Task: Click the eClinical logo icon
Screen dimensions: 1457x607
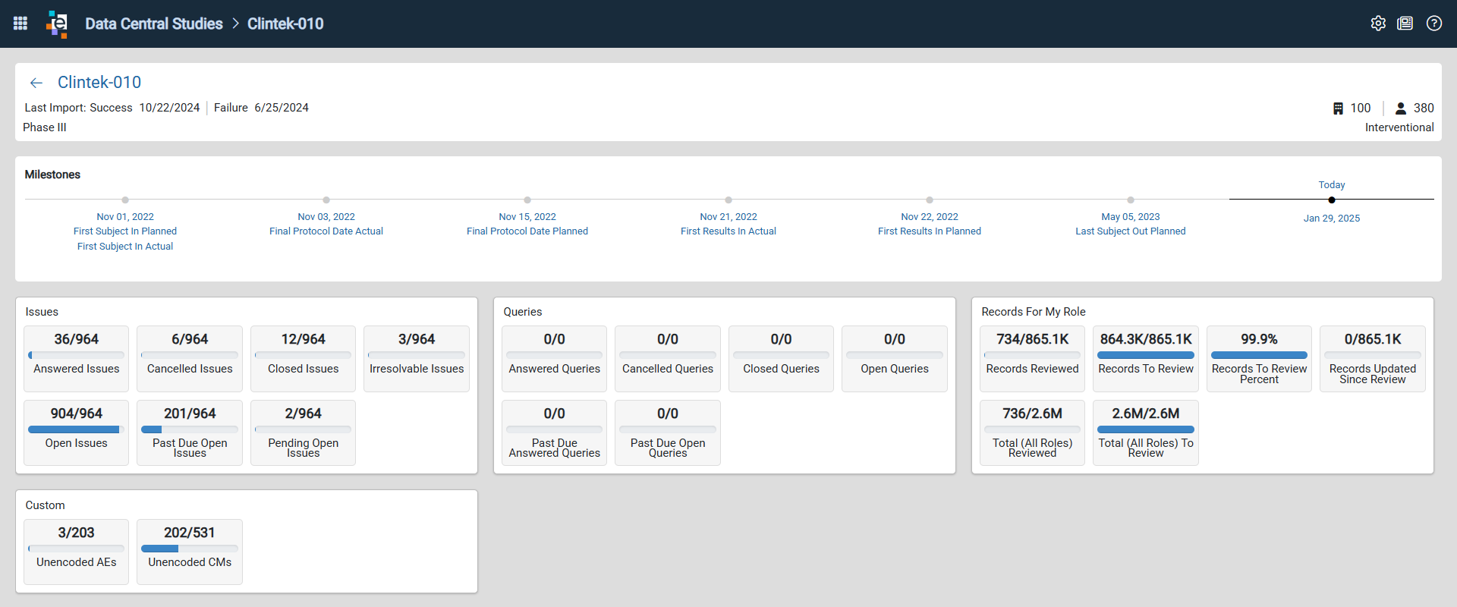Action: tap(57, 24)
